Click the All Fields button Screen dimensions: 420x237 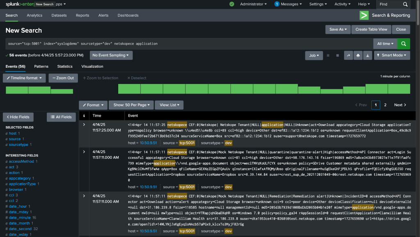(x=62, y=117)
